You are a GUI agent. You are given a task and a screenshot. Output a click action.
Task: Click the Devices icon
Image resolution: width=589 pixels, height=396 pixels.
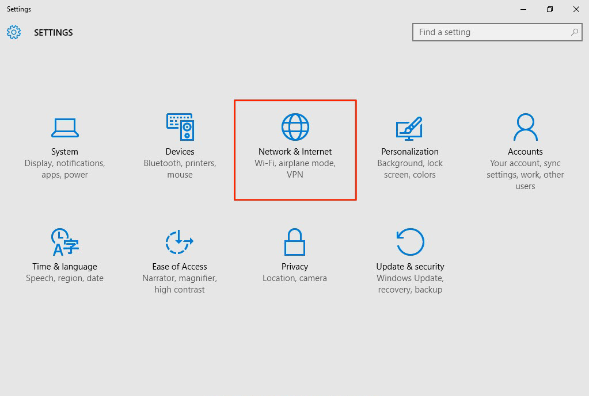pos(180,128)
